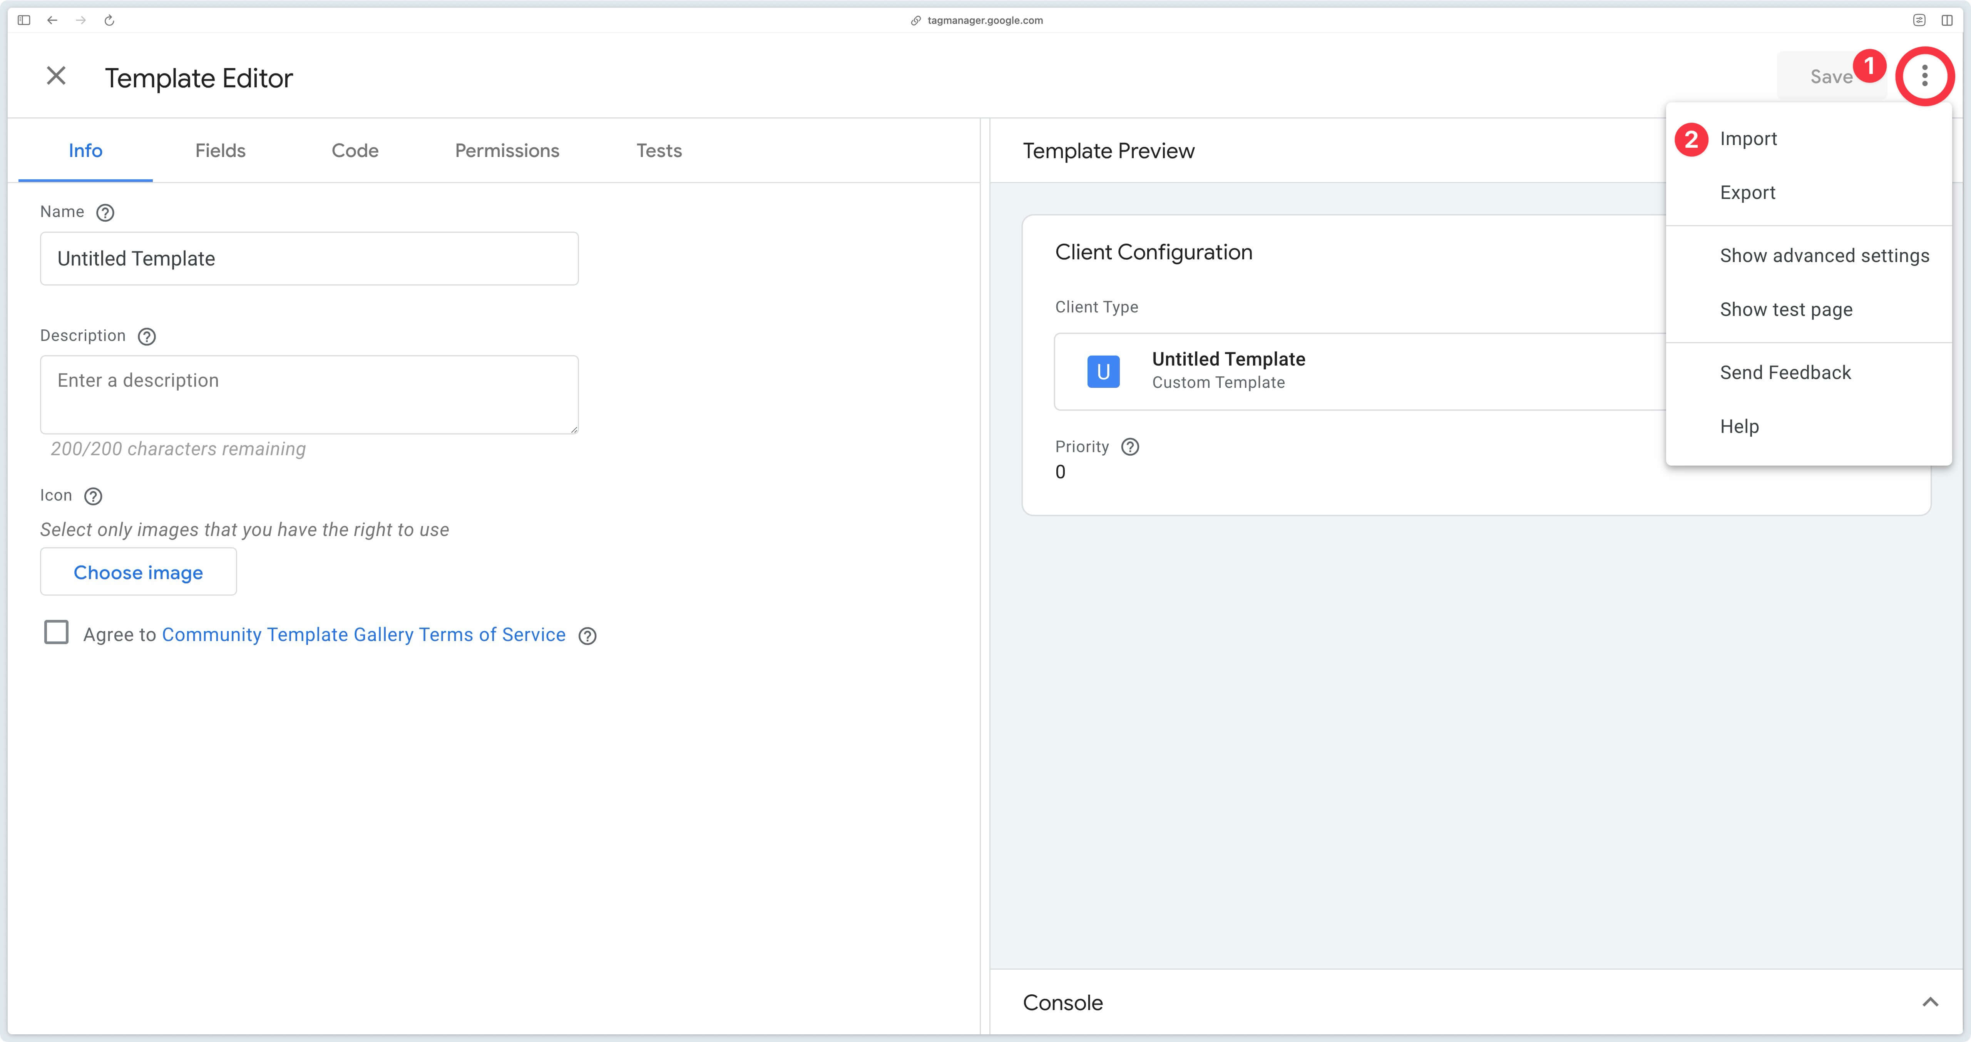The width and height of the screenshot is (1971, 1042).
Task: Click the Save button
Action: tap(1831, 77)
